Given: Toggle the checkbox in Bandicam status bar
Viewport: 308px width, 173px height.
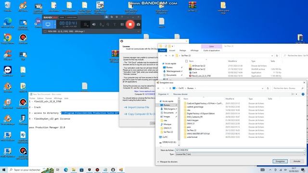Looking at the screenshot, I should (x=45, y=31).
